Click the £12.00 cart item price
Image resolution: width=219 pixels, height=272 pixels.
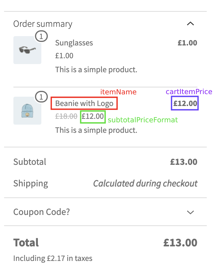pyautogui.click(x=185, y=103)
